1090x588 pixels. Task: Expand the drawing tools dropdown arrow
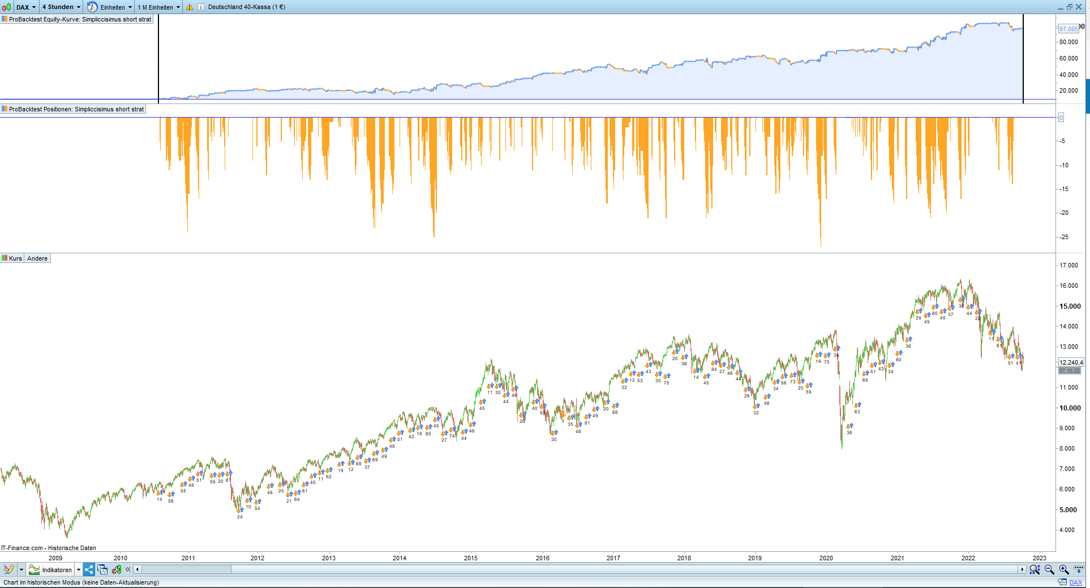coord(22,569)
